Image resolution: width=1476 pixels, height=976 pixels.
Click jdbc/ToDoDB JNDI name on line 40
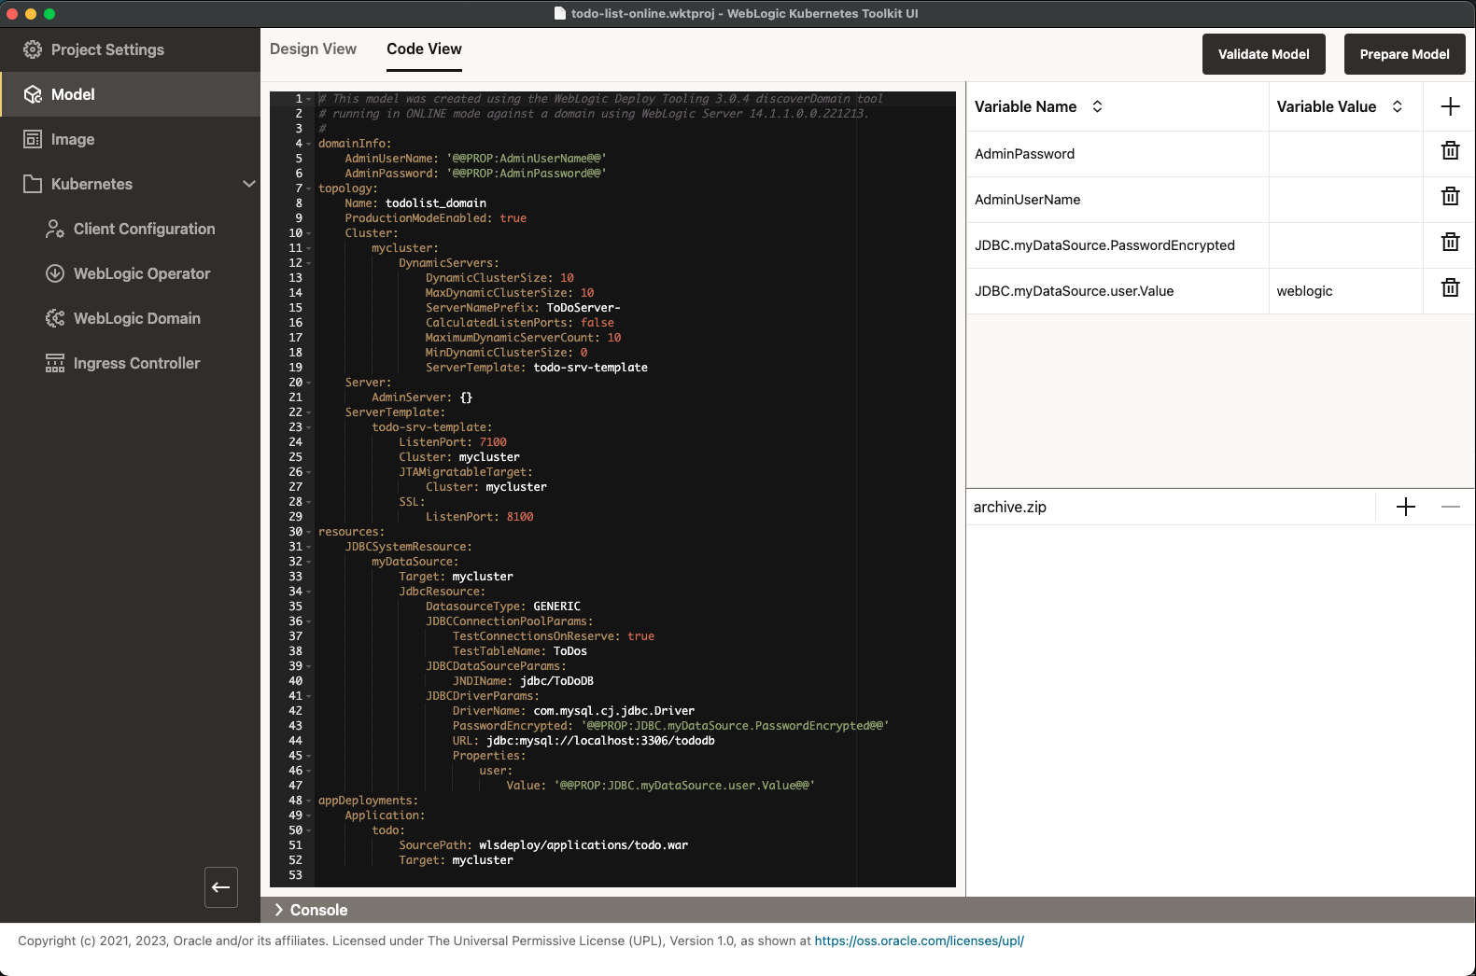[556, 681]
